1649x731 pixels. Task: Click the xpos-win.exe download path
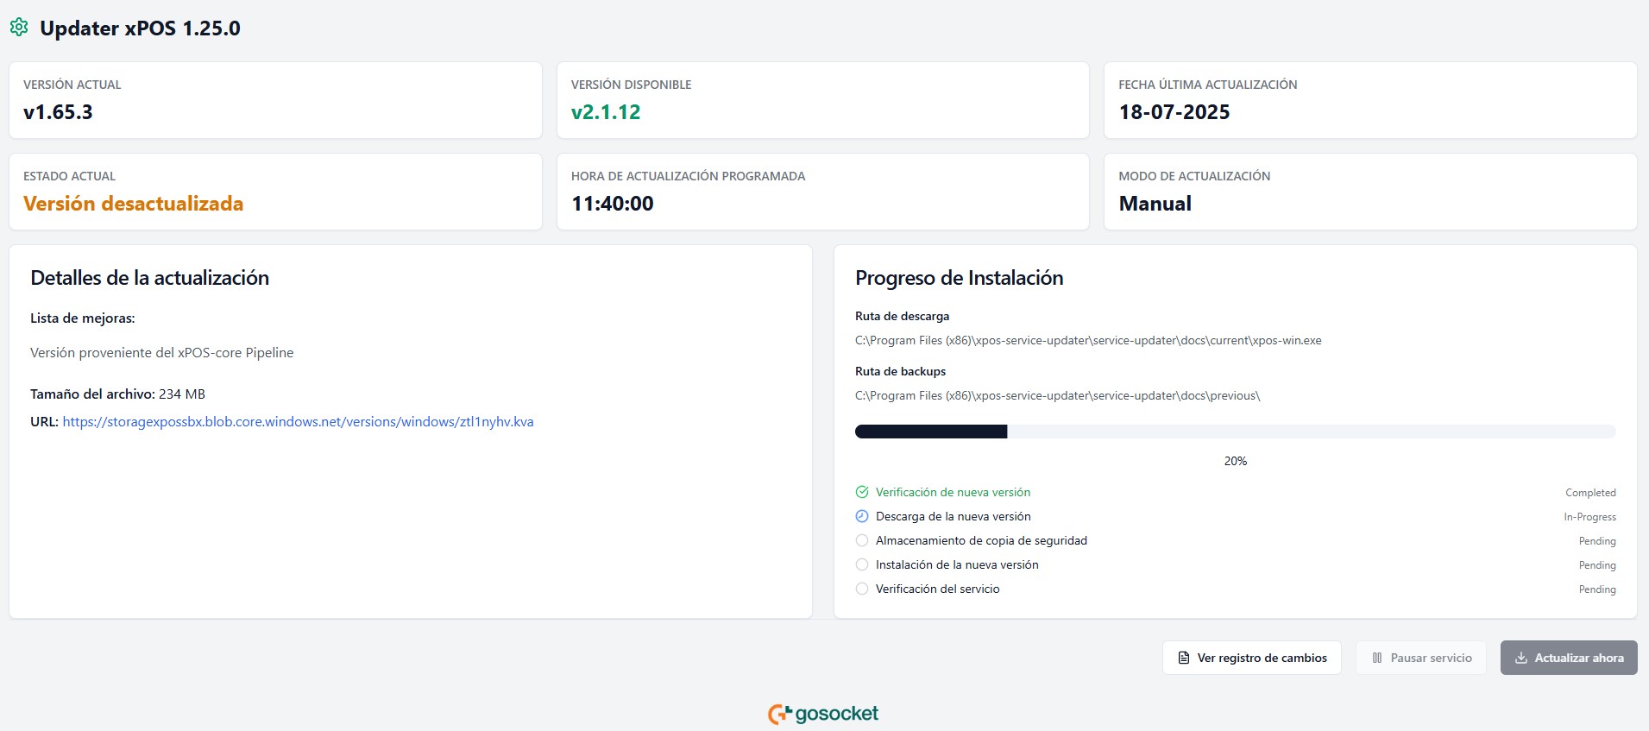tap(1088, 341)
